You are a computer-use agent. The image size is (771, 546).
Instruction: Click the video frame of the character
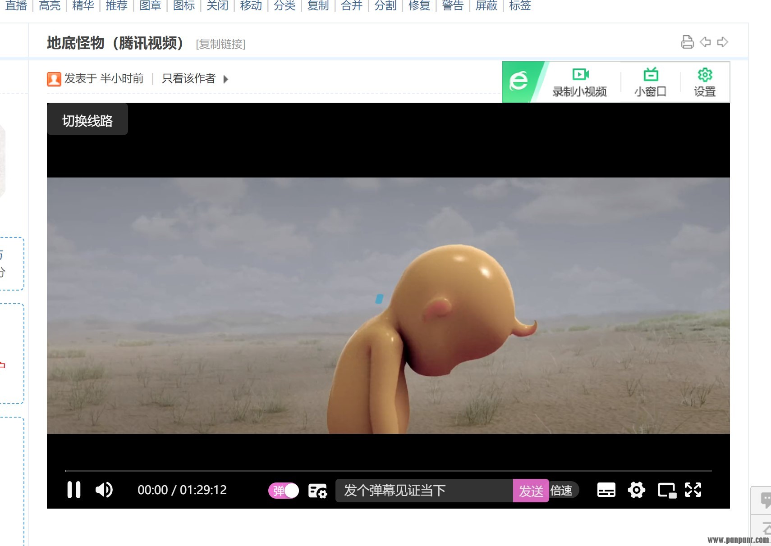(388, 305)
